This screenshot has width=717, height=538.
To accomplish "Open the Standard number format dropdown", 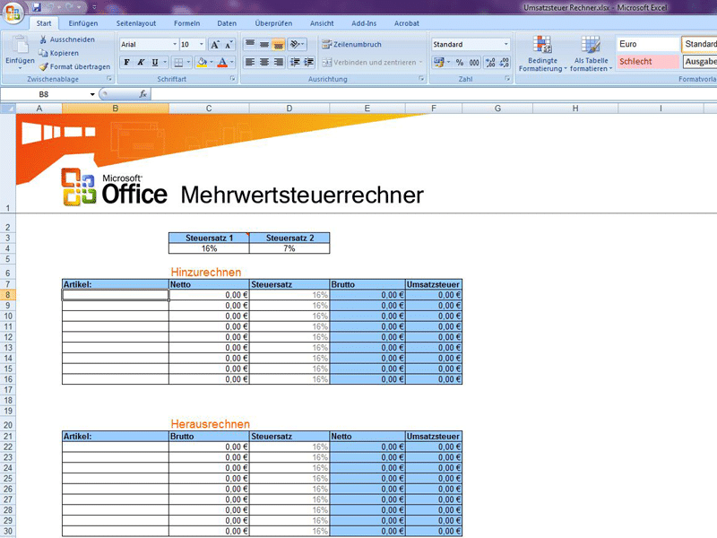I will [505, 44].
